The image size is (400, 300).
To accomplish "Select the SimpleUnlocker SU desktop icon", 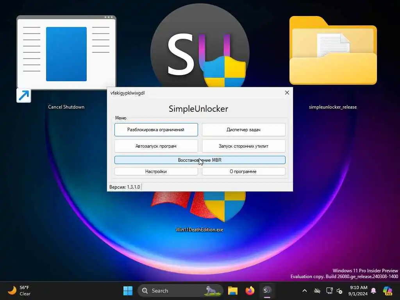I will point(200,46).
